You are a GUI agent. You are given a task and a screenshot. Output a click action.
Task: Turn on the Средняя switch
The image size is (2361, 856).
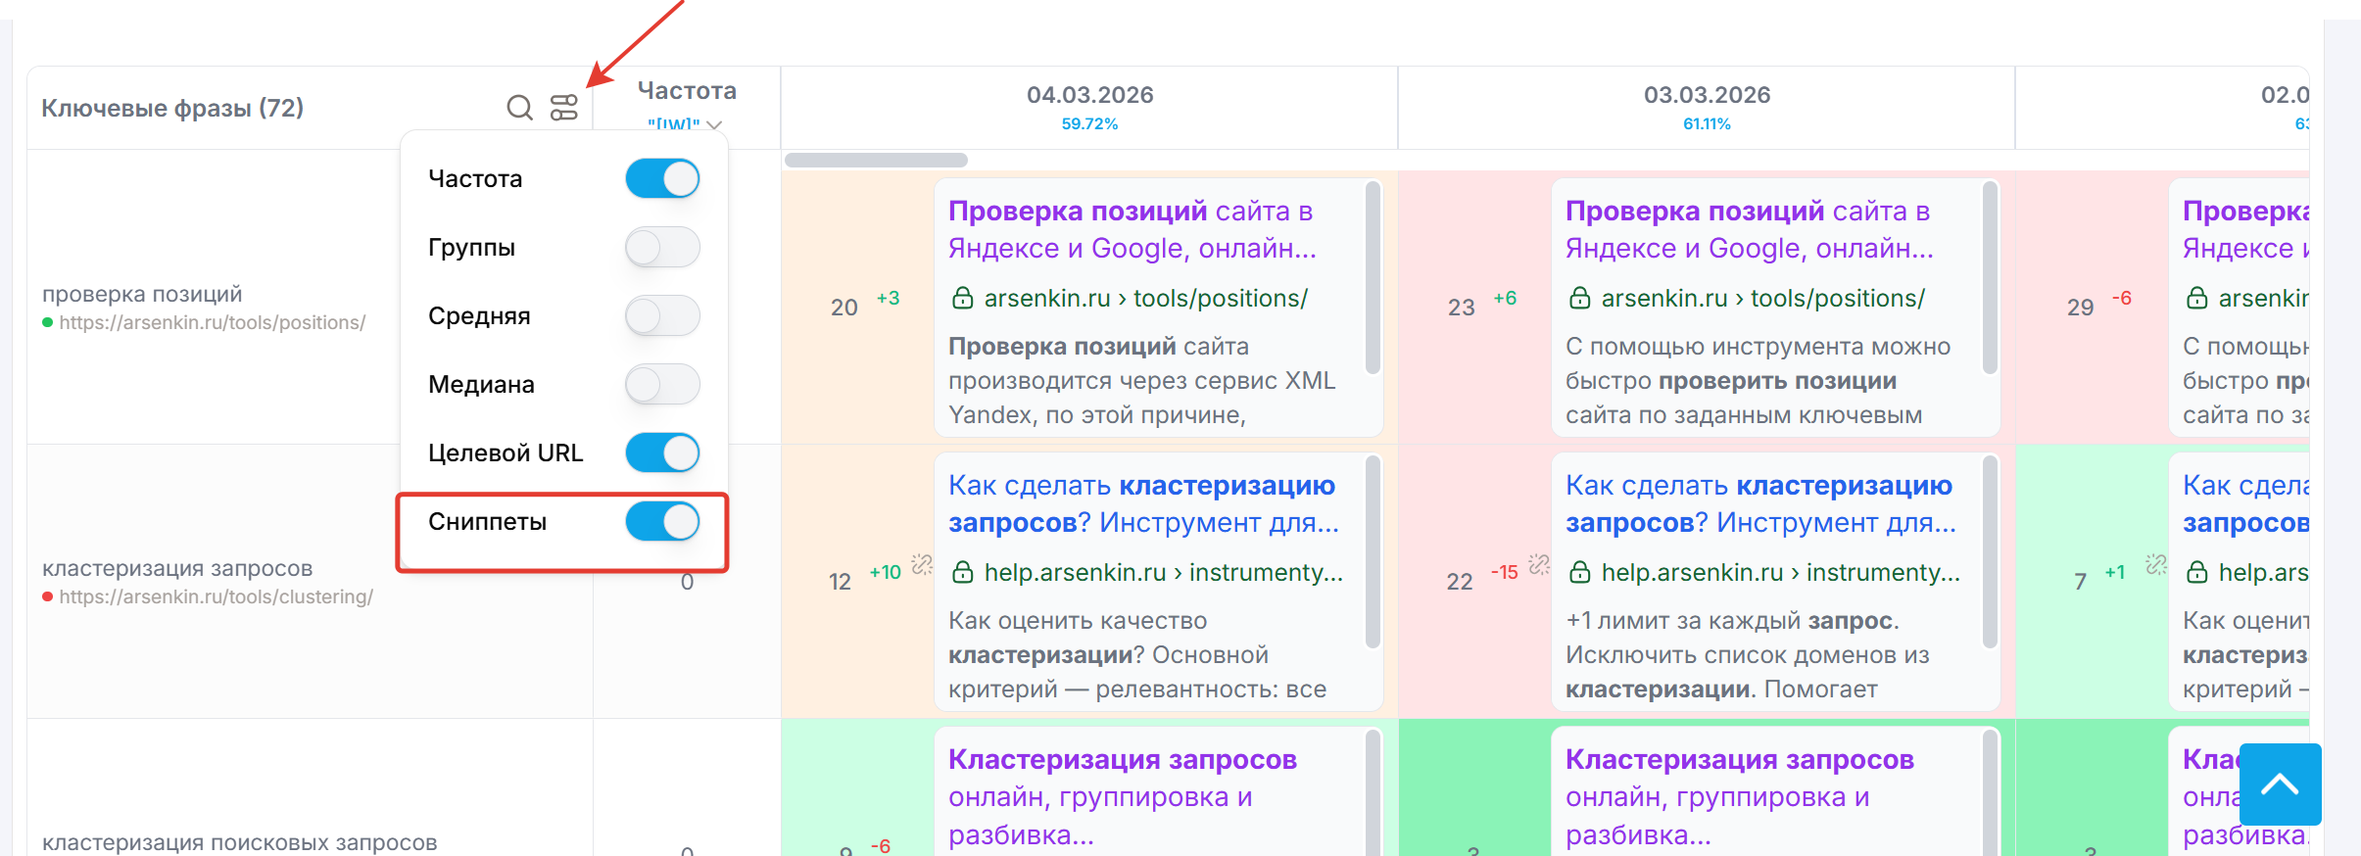point(662,316)
